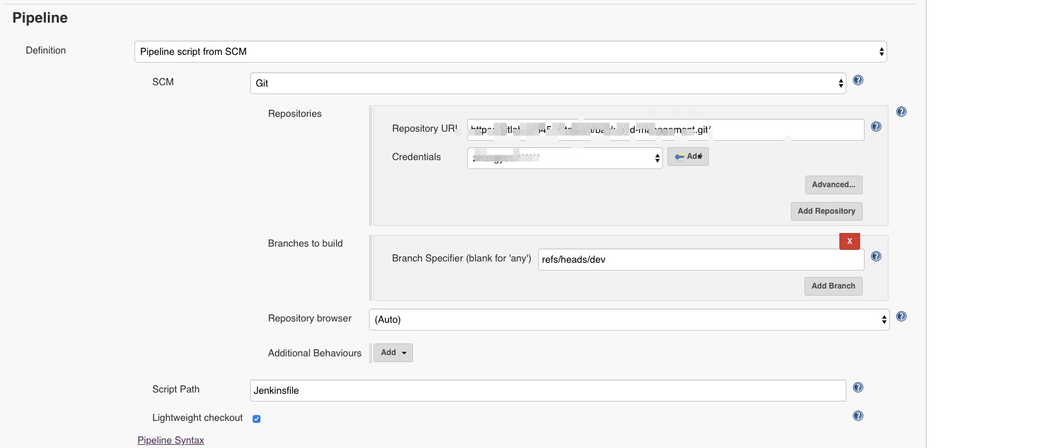Click the Add Repository button

click(x=826, y=211)
